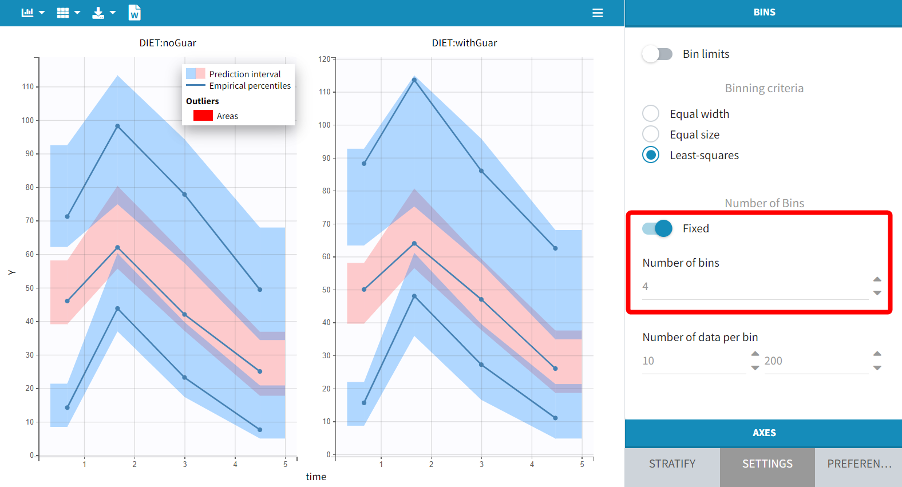Select Equal width binning criteria

[651, 113]
